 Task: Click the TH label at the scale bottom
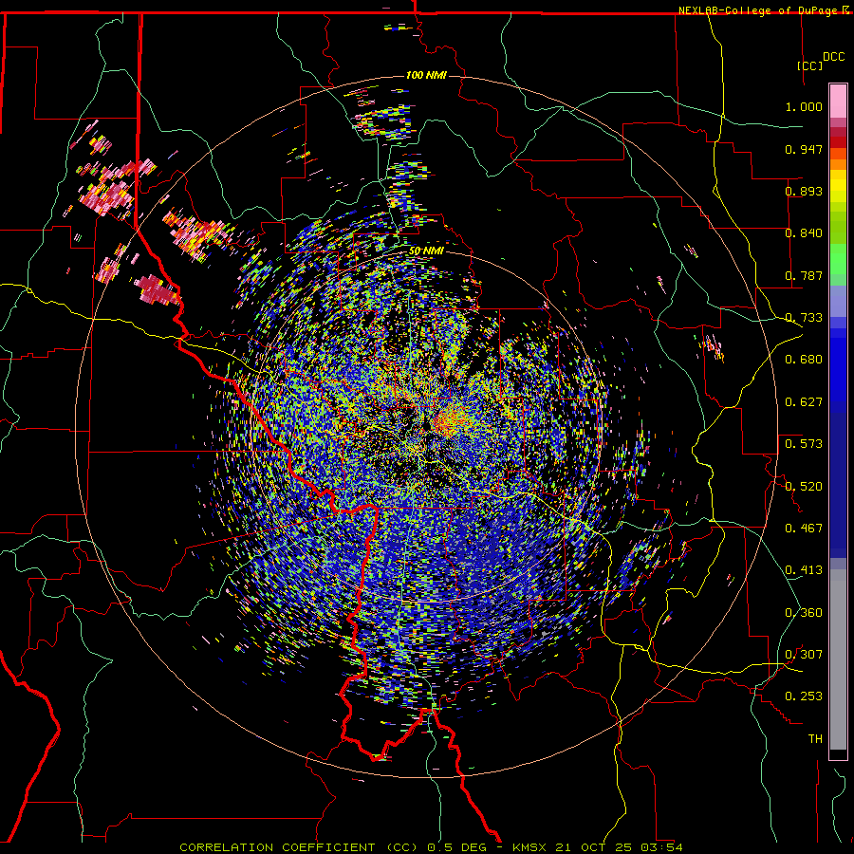pyautogui.click(x=815, y=739)
